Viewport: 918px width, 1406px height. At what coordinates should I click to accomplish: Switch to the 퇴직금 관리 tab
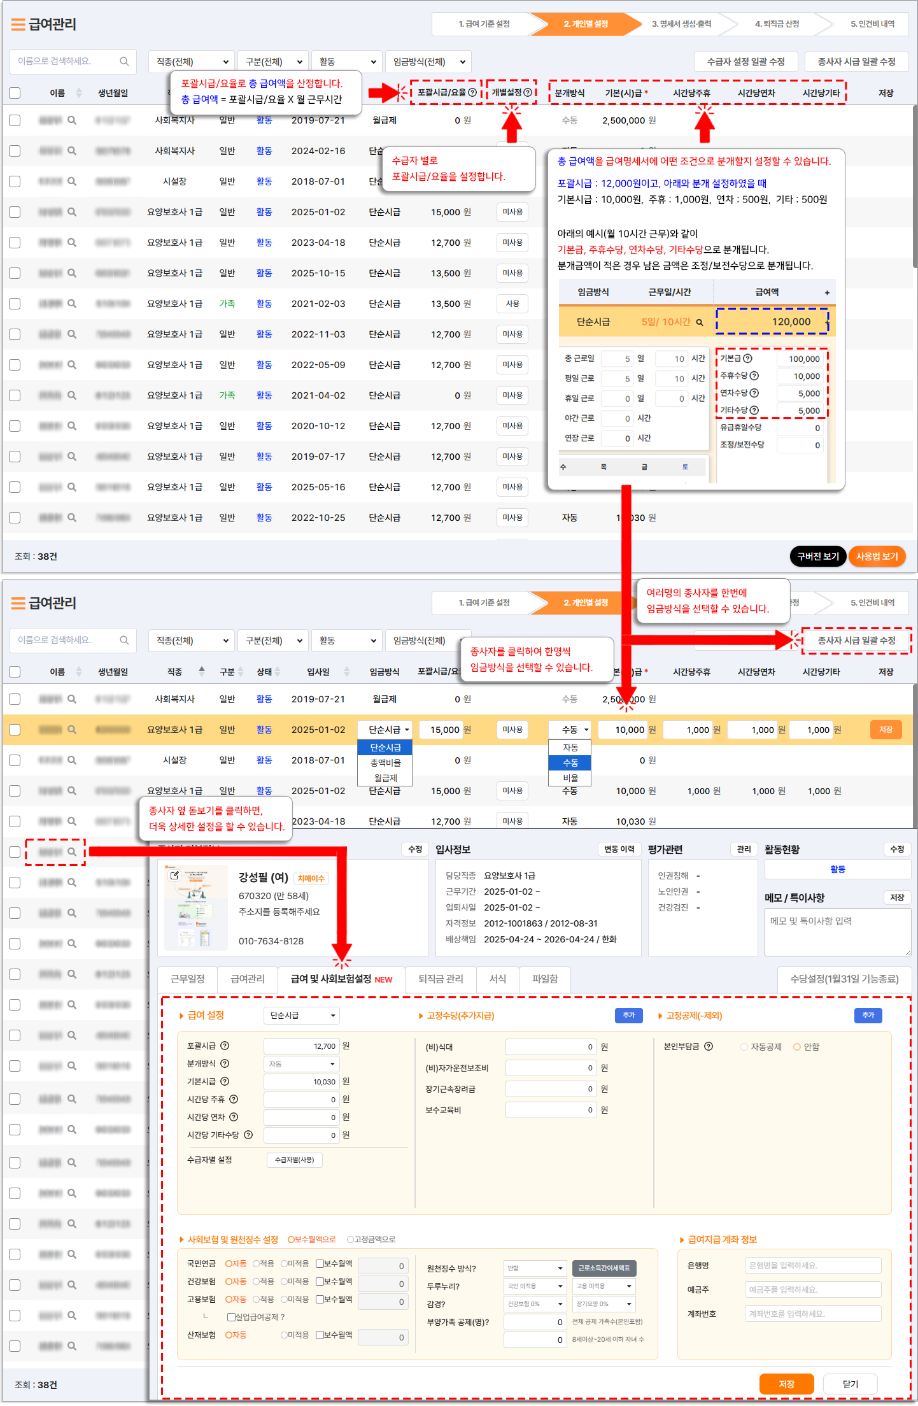tap(441, 979)
